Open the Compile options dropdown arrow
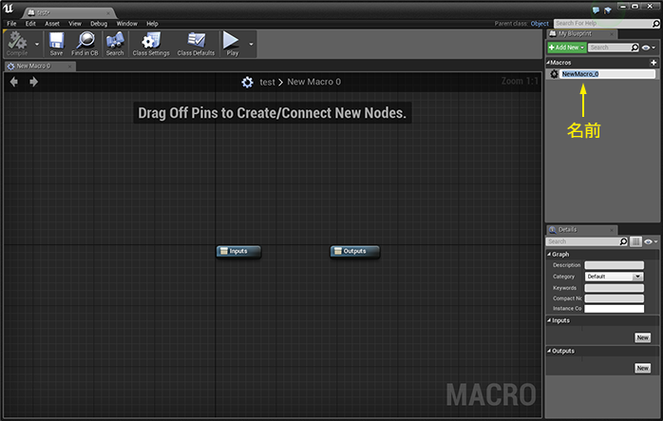 pyautogui.click(x=37, y=44)
